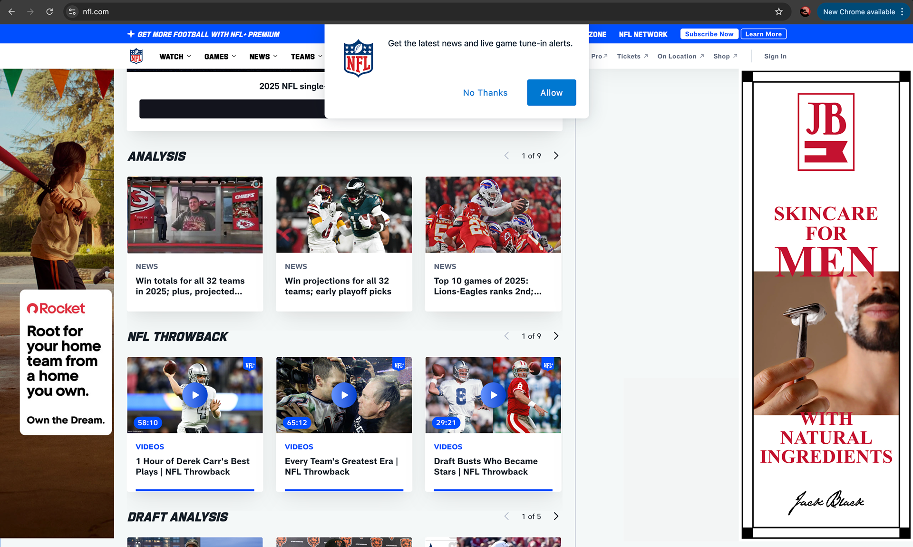
Task: Open Top 10 games of 2025 article
Action: [x=487, y=286]
